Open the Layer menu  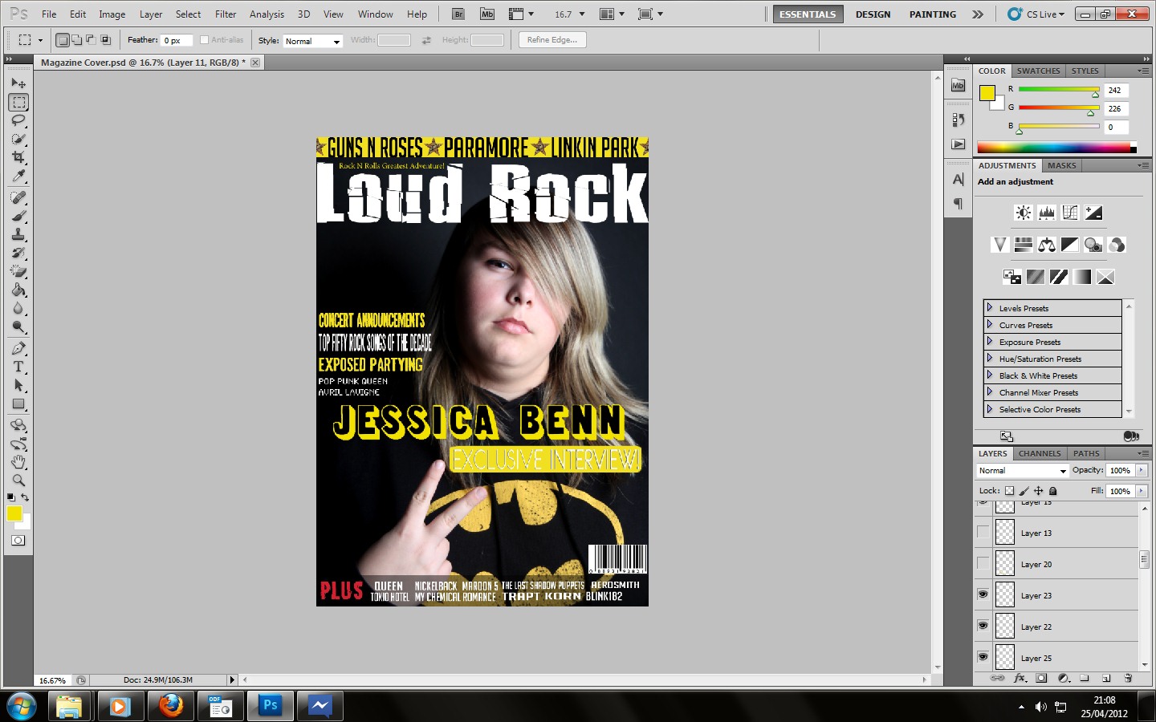tap(151, 14)
